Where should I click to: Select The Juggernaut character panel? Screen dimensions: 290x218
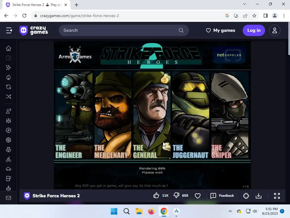coord(191,115)
